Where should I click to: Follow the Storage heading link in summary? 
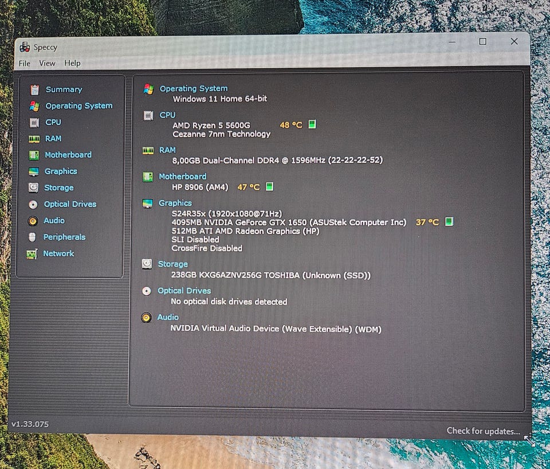tap(173, 264)
